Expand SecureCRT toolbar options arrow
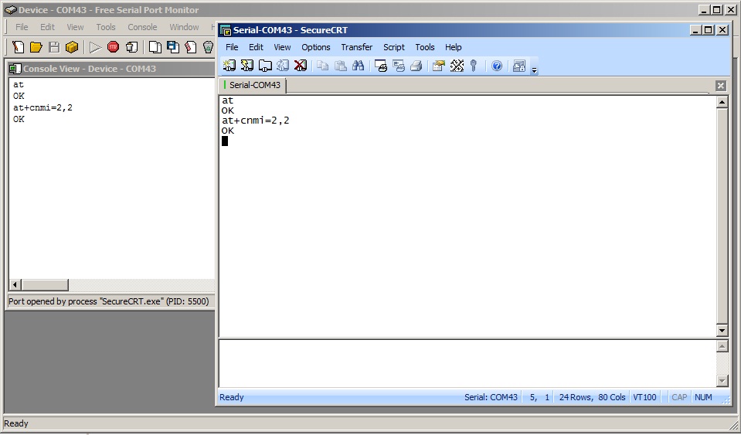The image size is (741, 435). (535, 70)
